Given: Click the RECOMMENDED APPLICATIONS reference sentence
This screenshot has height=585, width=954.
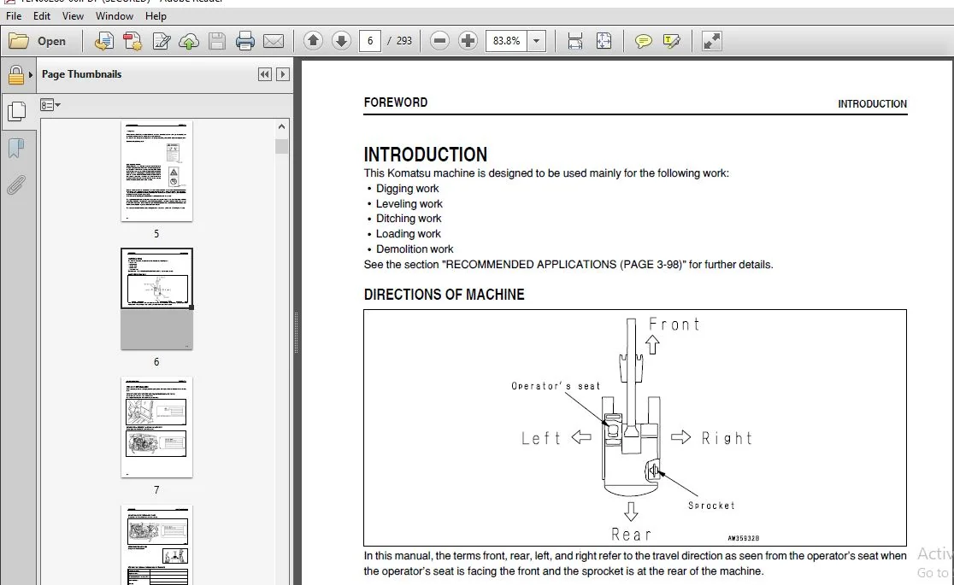Looking at the screenshot, I should point(568,265).
